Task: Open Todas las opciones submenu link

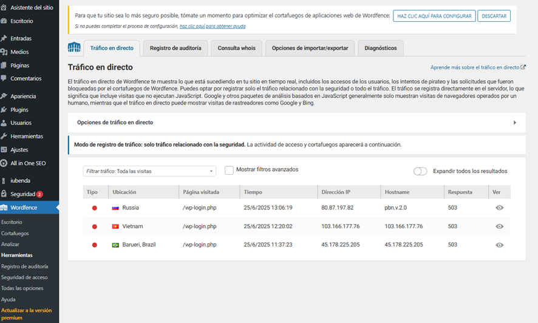Action: (x=22, y=288)
